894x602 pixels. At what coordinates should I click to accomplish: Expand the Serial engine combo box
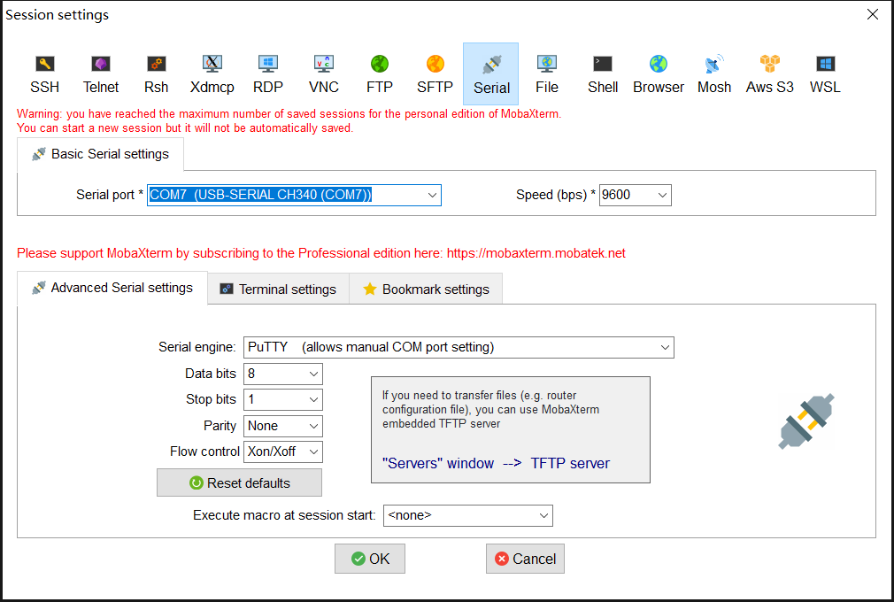(x=459, y=347)
